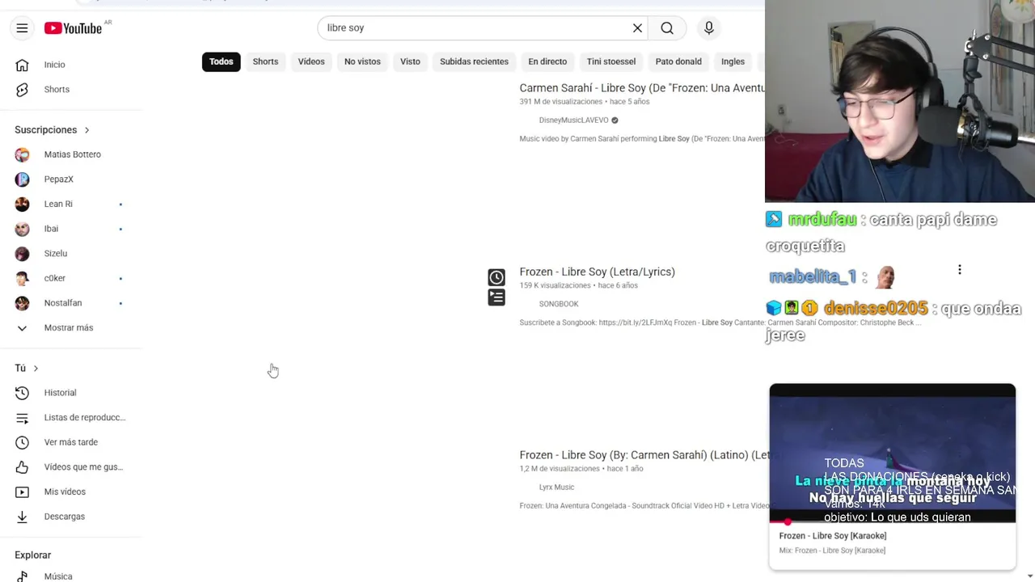Click Mix: Frozen - Libre Soy [Karaoke] text
The width and height of the screenshot is (1035, 582).
click(x=832, y=550)
